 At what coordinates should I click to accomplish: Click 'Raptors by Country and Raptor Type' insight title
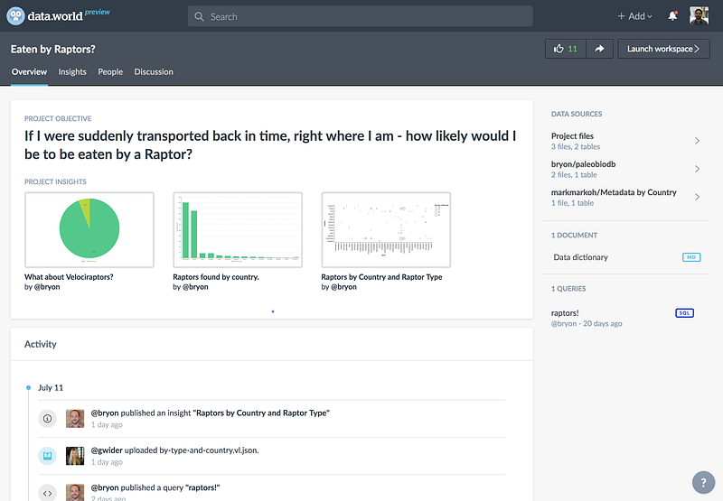(381, 277)
